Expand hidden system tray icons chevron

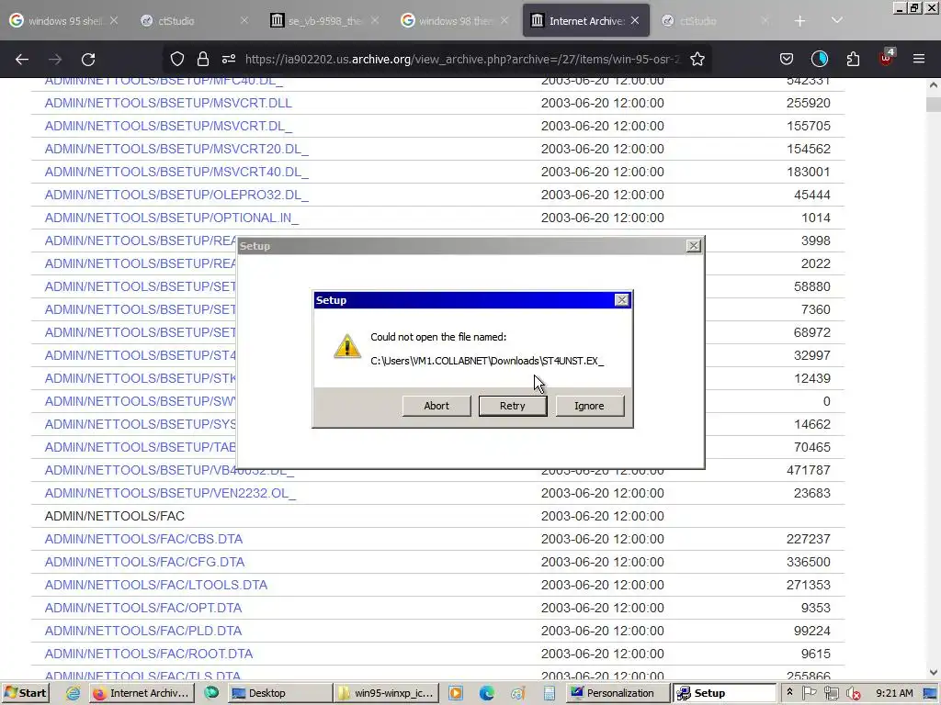pyautogui.click(x=789, y=692)
